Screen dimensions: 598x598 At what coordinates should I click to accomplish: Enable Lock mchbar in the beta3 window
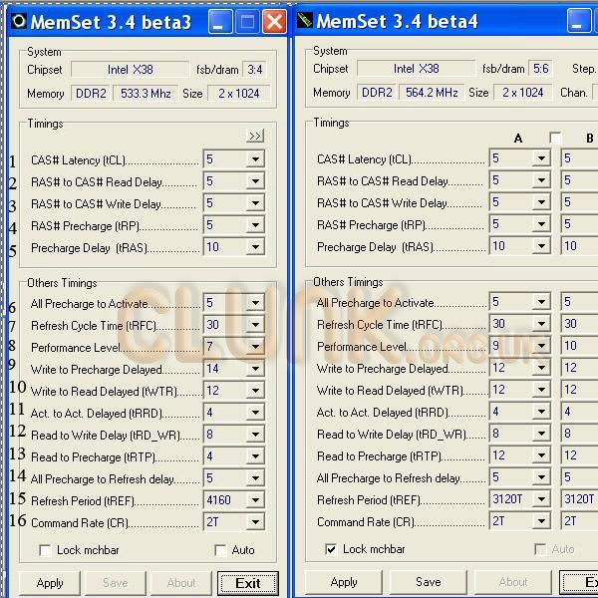[45, 550]
